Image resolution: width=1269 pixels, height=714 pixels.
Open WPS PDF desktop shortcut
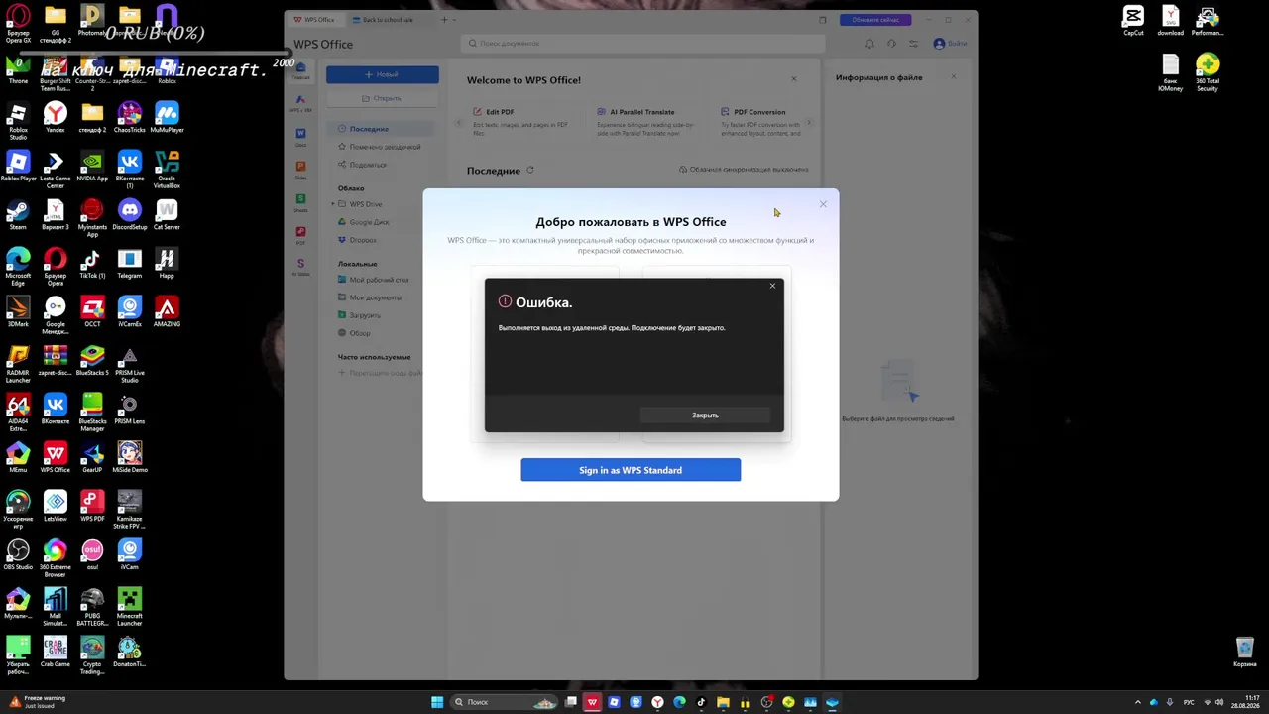click(x=92, y=507)
